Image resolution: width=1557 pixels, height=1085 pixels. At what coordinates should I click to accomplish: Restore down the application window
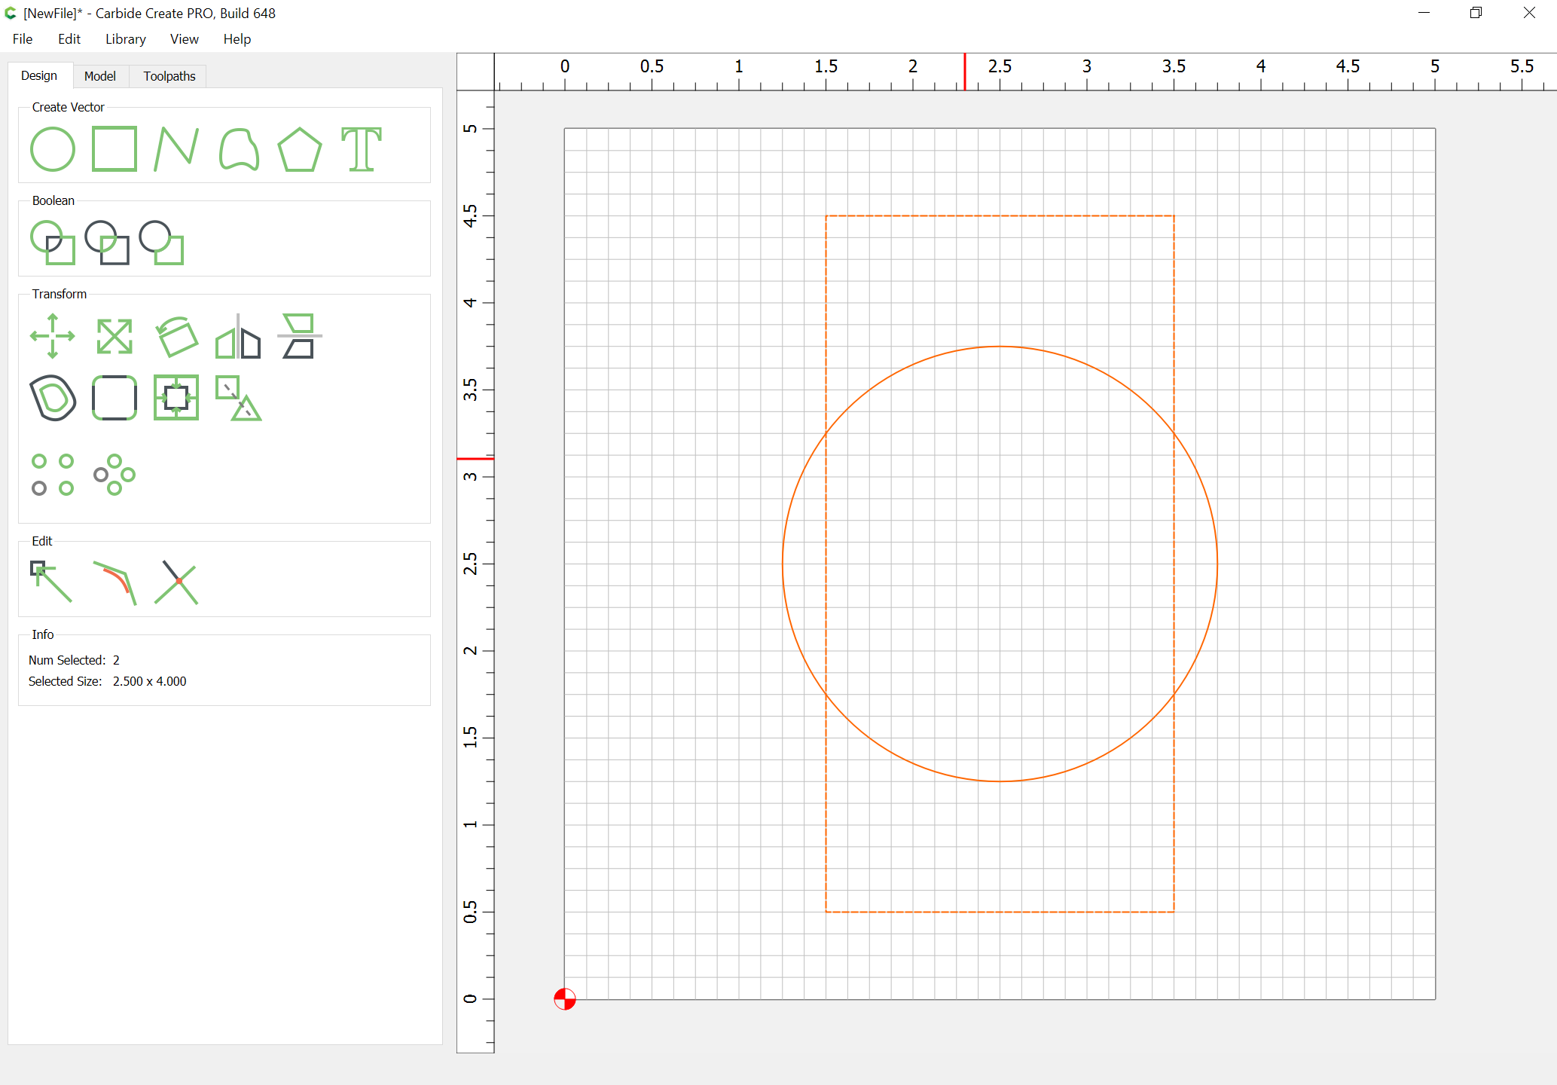click(1476, 13)
